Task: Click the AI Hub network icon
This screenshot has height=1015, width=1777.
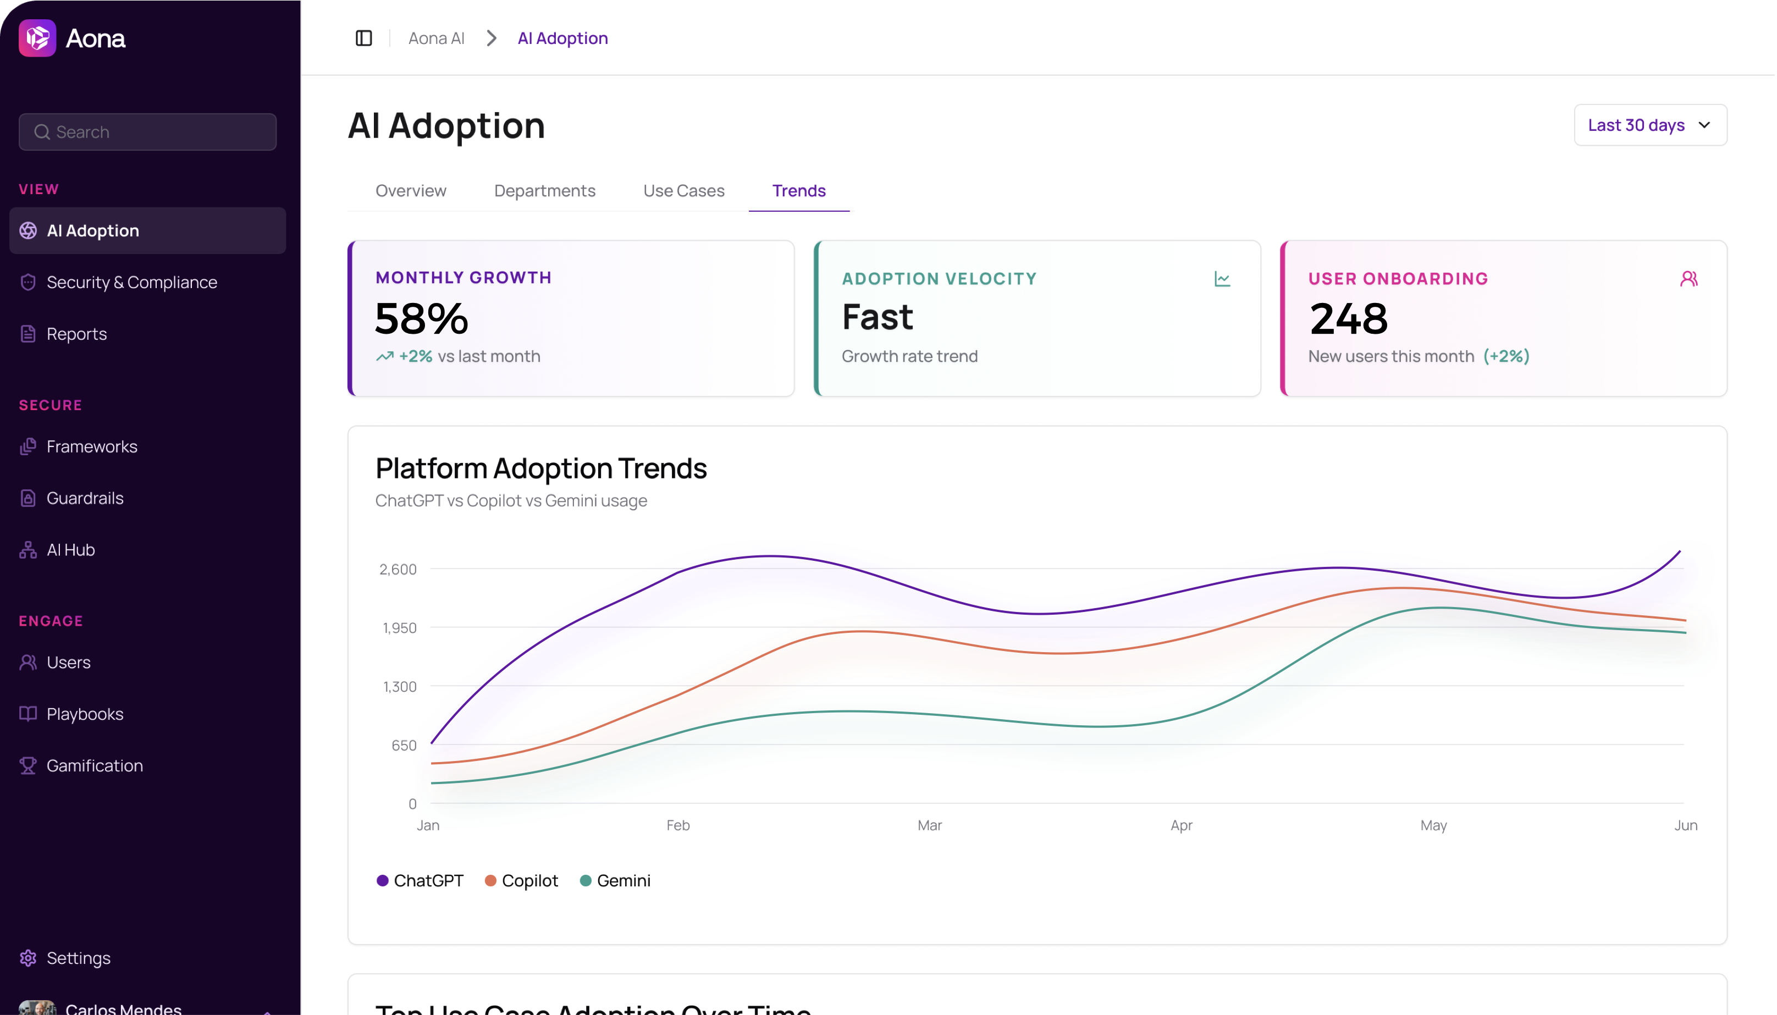Action: [28, 549]
